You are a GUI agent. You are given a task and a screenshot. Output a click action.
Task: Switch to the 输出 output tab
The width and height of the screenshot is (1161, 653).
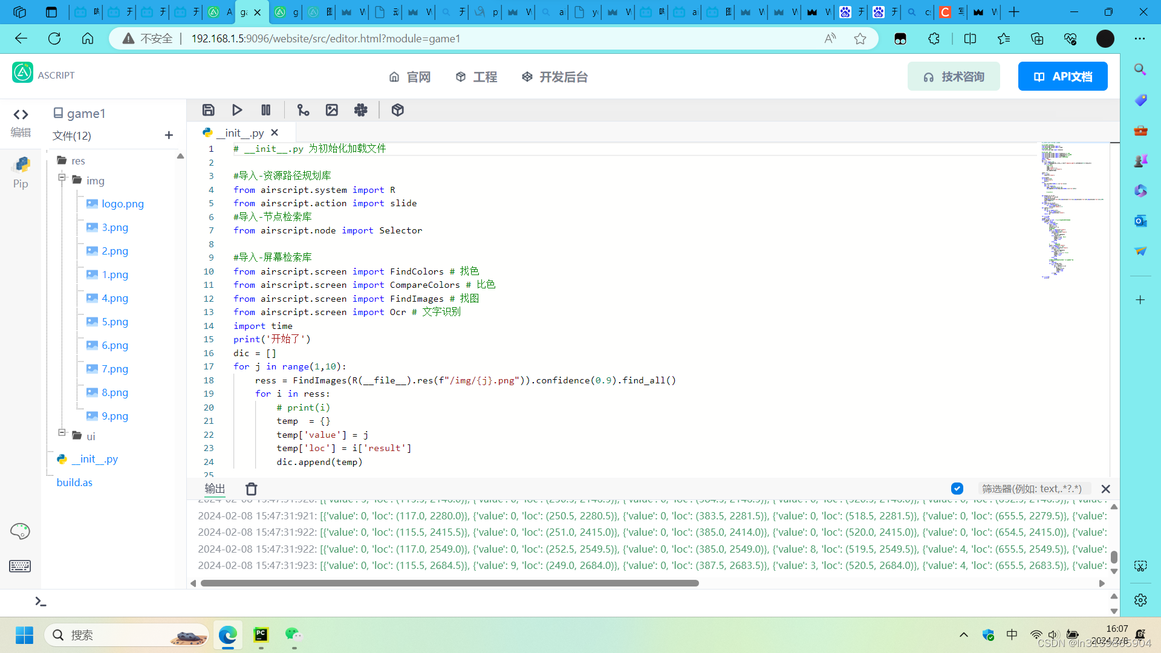[x=214, y=489]
